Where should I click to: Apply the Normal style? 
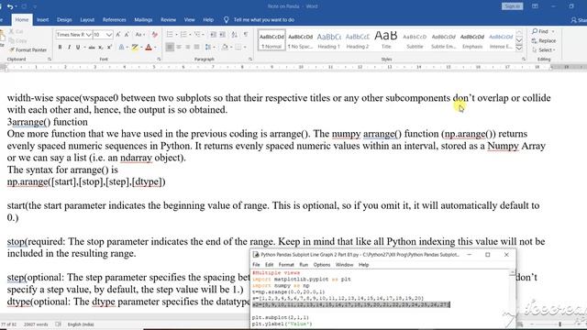pyautogui.click(x=271, y=40)
